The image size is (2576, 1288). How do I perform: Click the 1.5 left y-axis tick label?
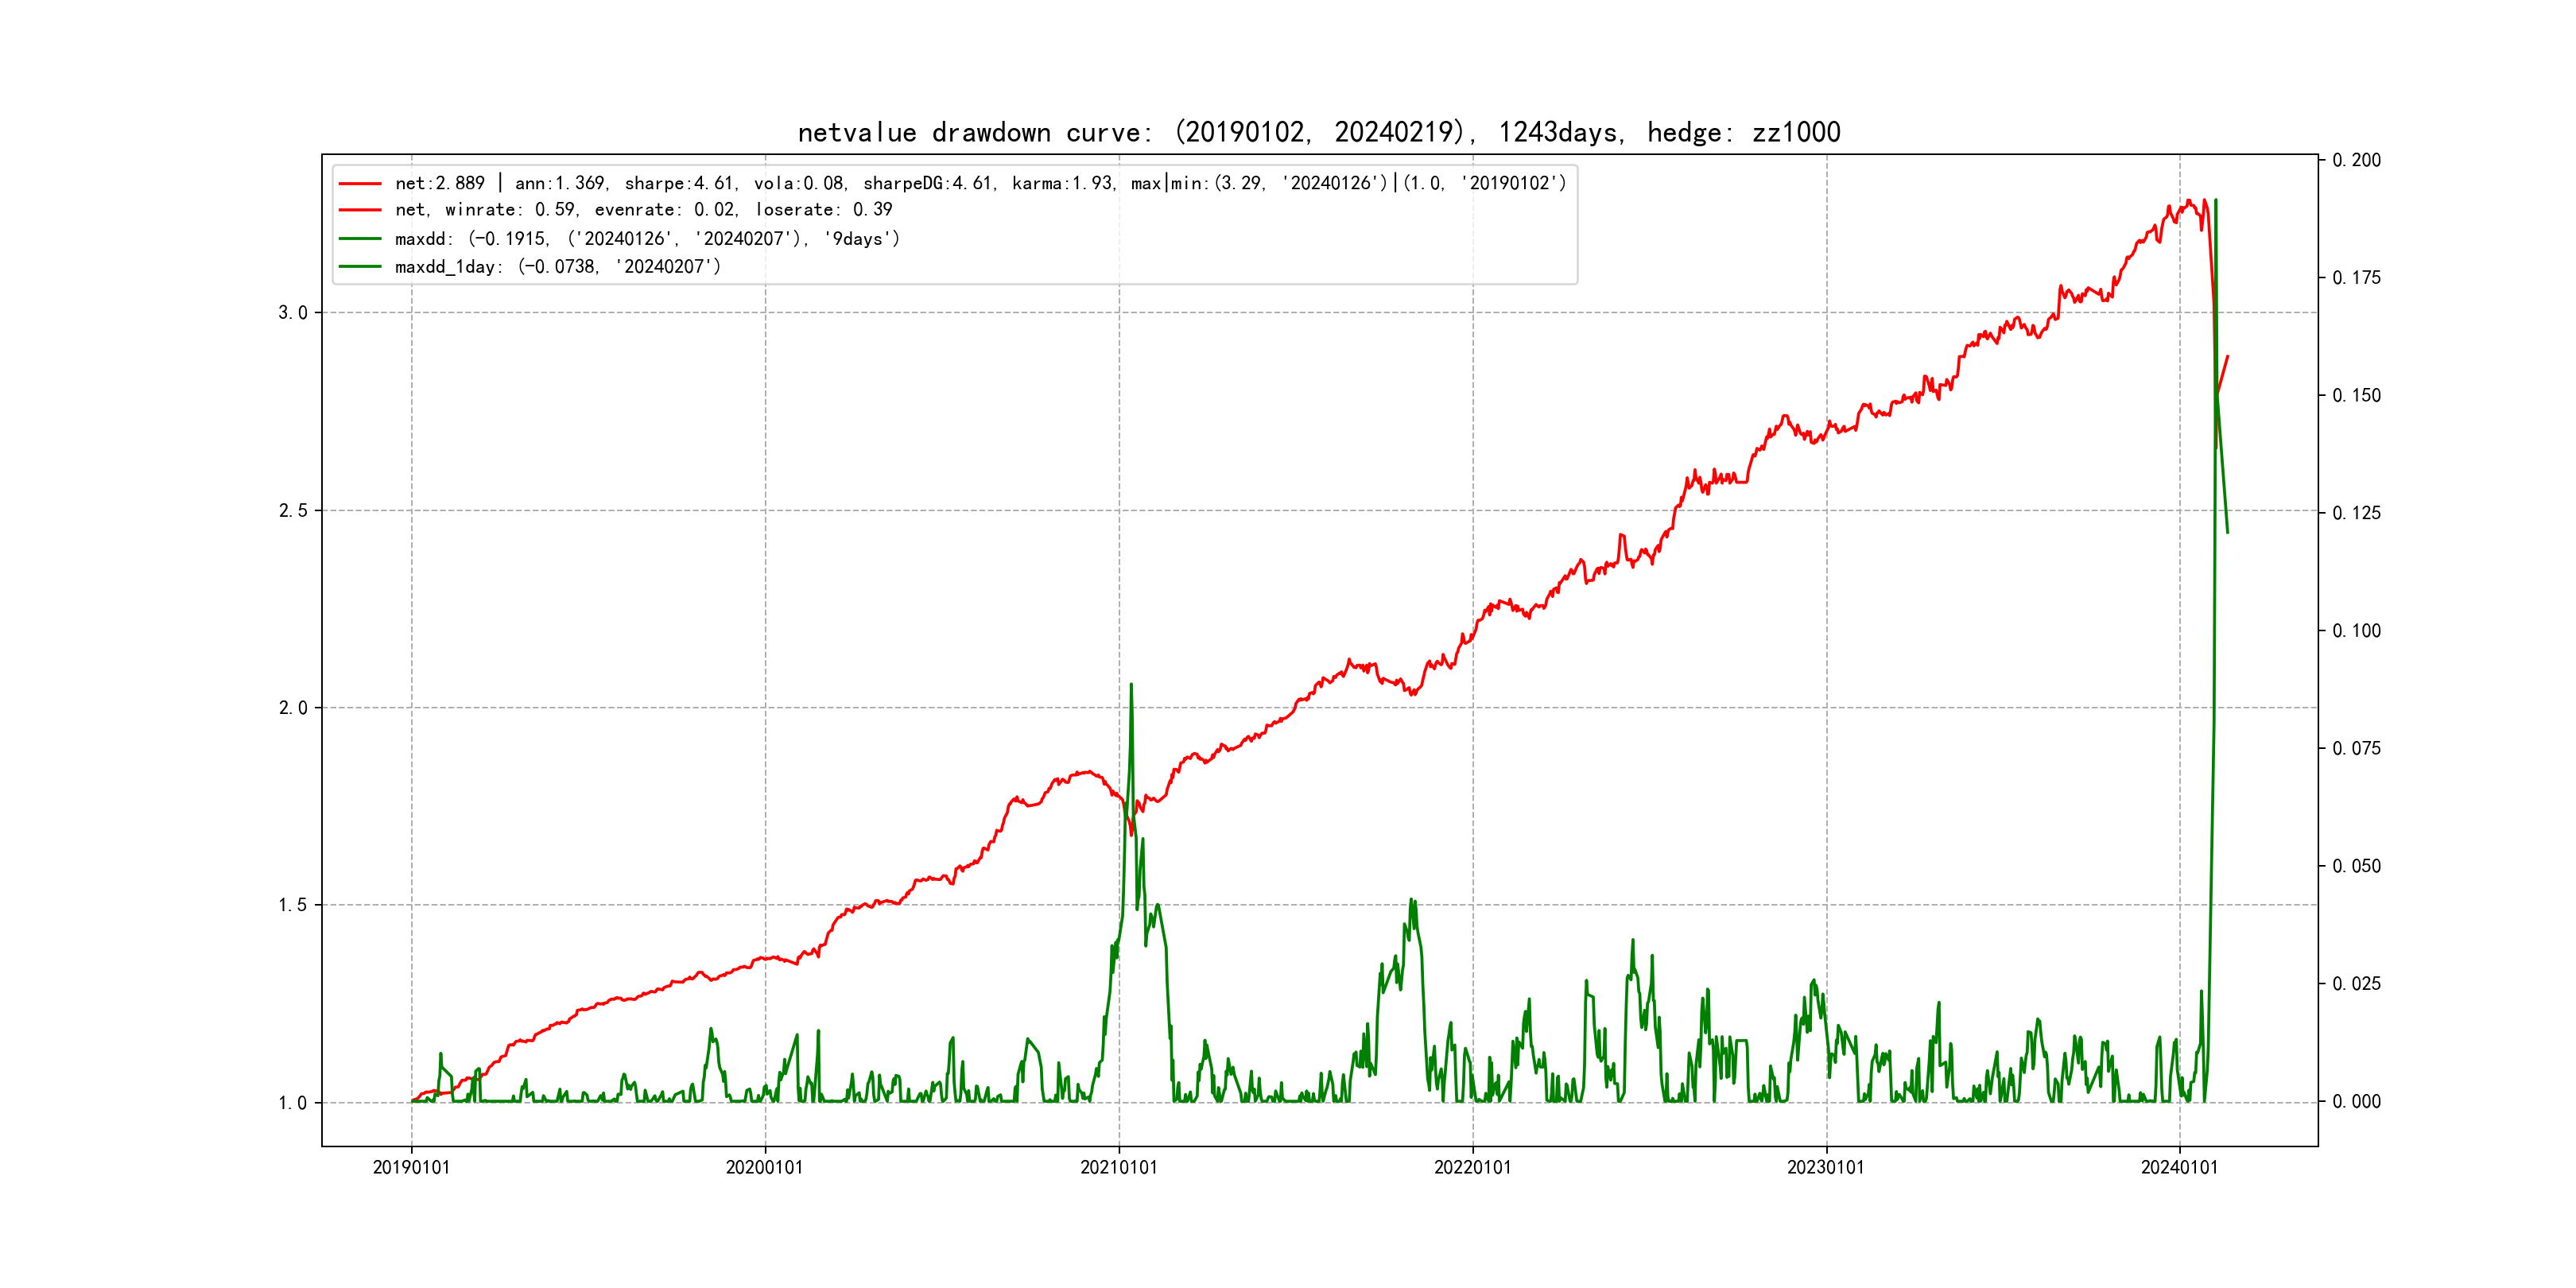tap(292, 905)
